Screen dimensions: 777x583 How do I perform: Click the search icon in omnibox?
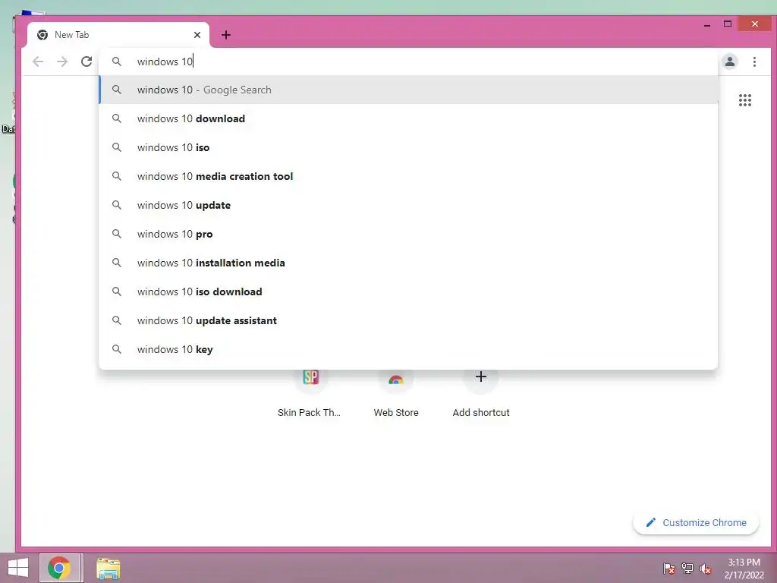point(116,61)
